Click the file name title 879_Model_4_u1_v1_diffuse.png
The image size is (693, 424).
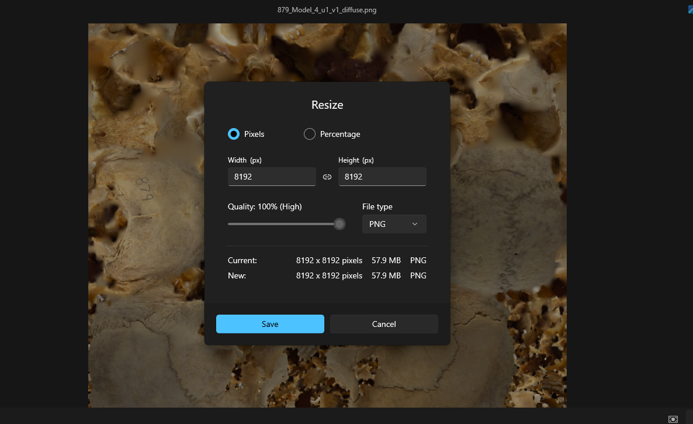click(331, 10)
